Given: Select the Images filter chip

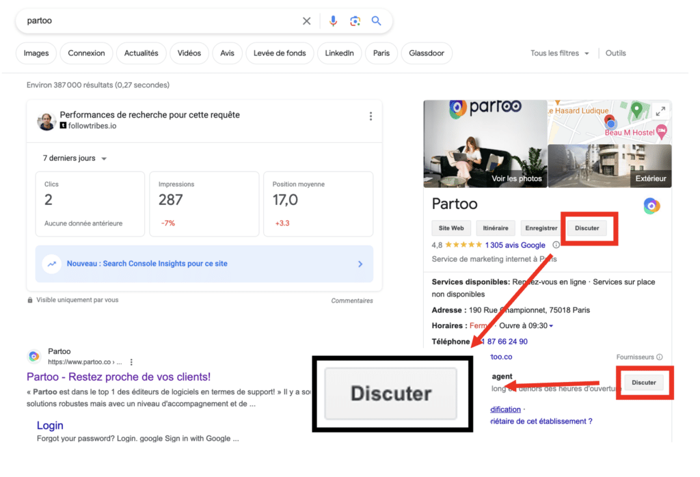Looking at the screenshot, I should [x=36, y=53].
